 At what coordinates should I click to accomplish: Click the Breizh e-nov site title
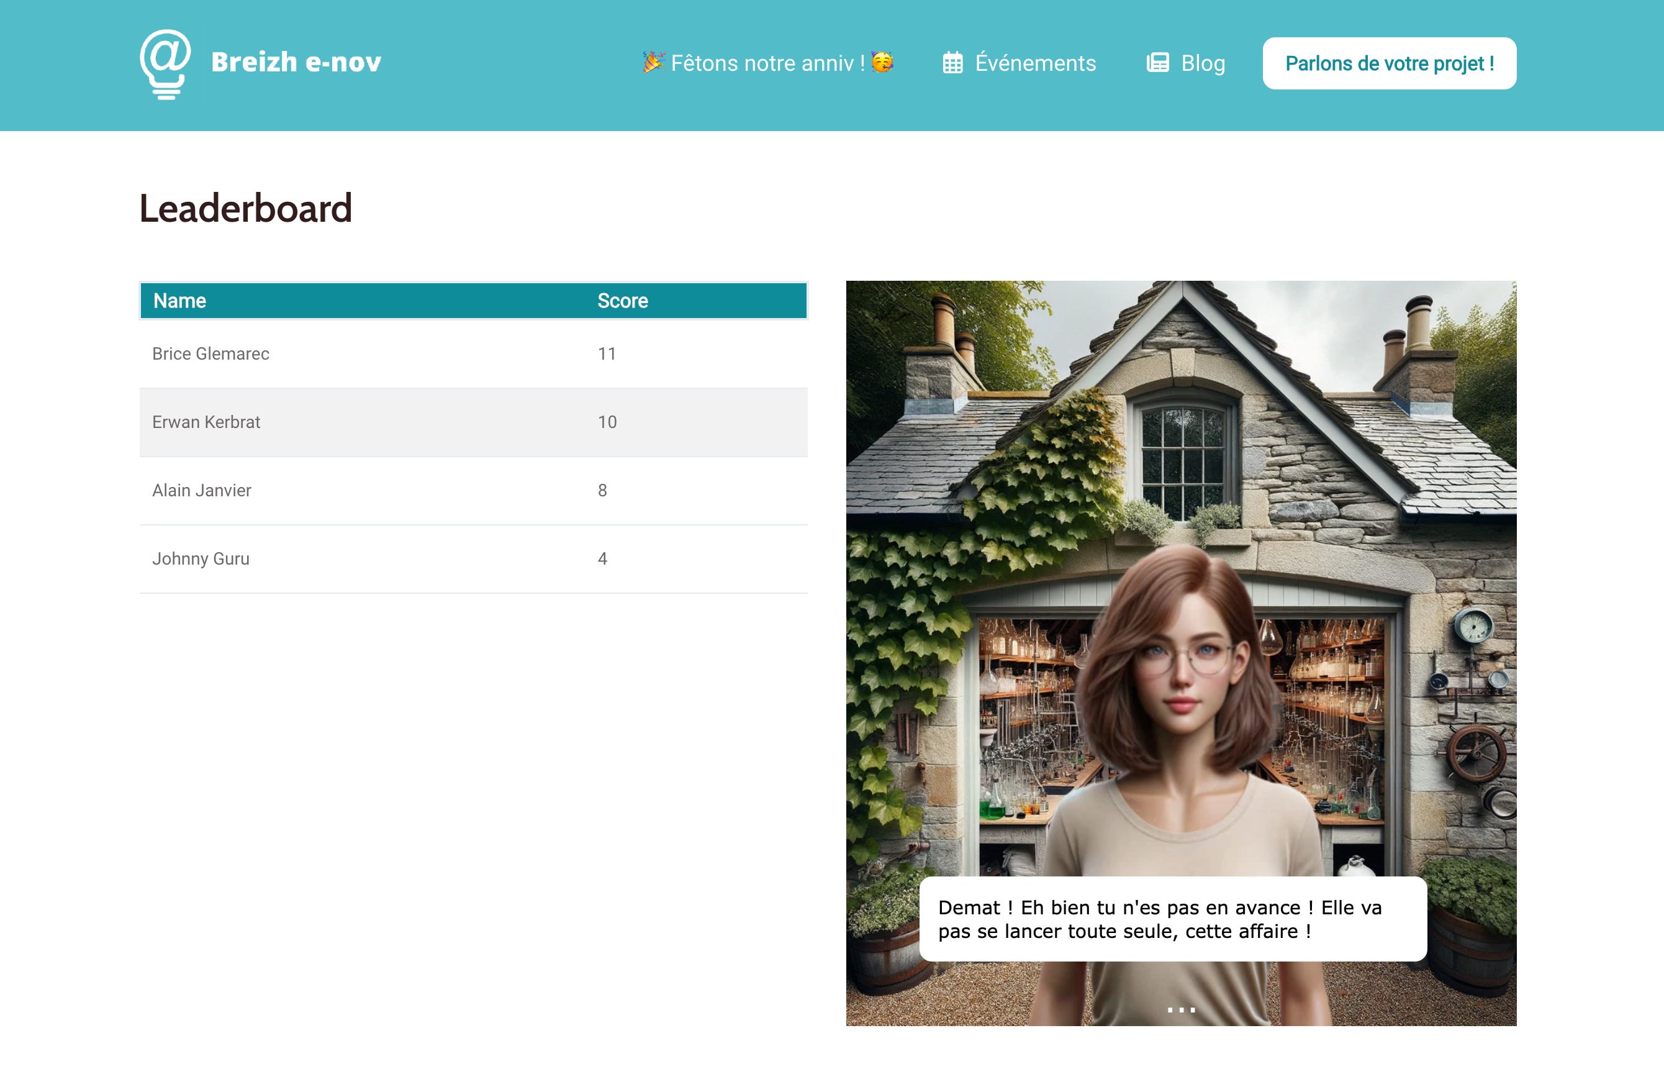tap(296, 62)
